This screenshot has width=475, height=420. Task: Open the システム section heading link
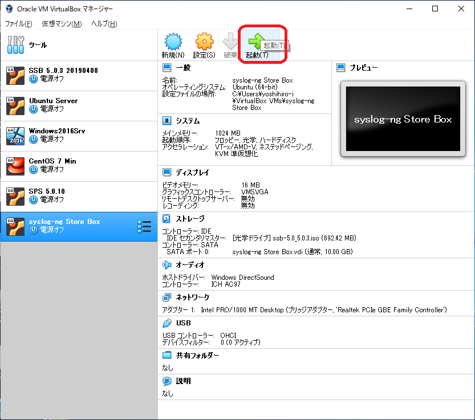point(188,121)
